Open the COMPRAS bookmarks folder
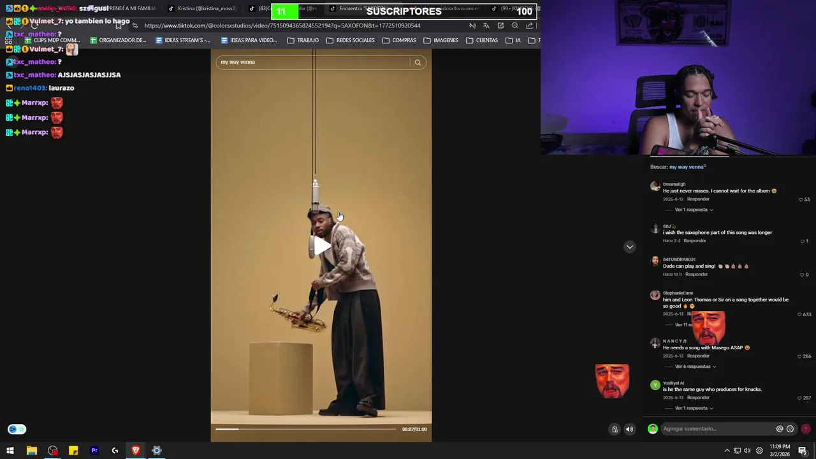This screenshot has width=816, height=459. tap(399, 40)
